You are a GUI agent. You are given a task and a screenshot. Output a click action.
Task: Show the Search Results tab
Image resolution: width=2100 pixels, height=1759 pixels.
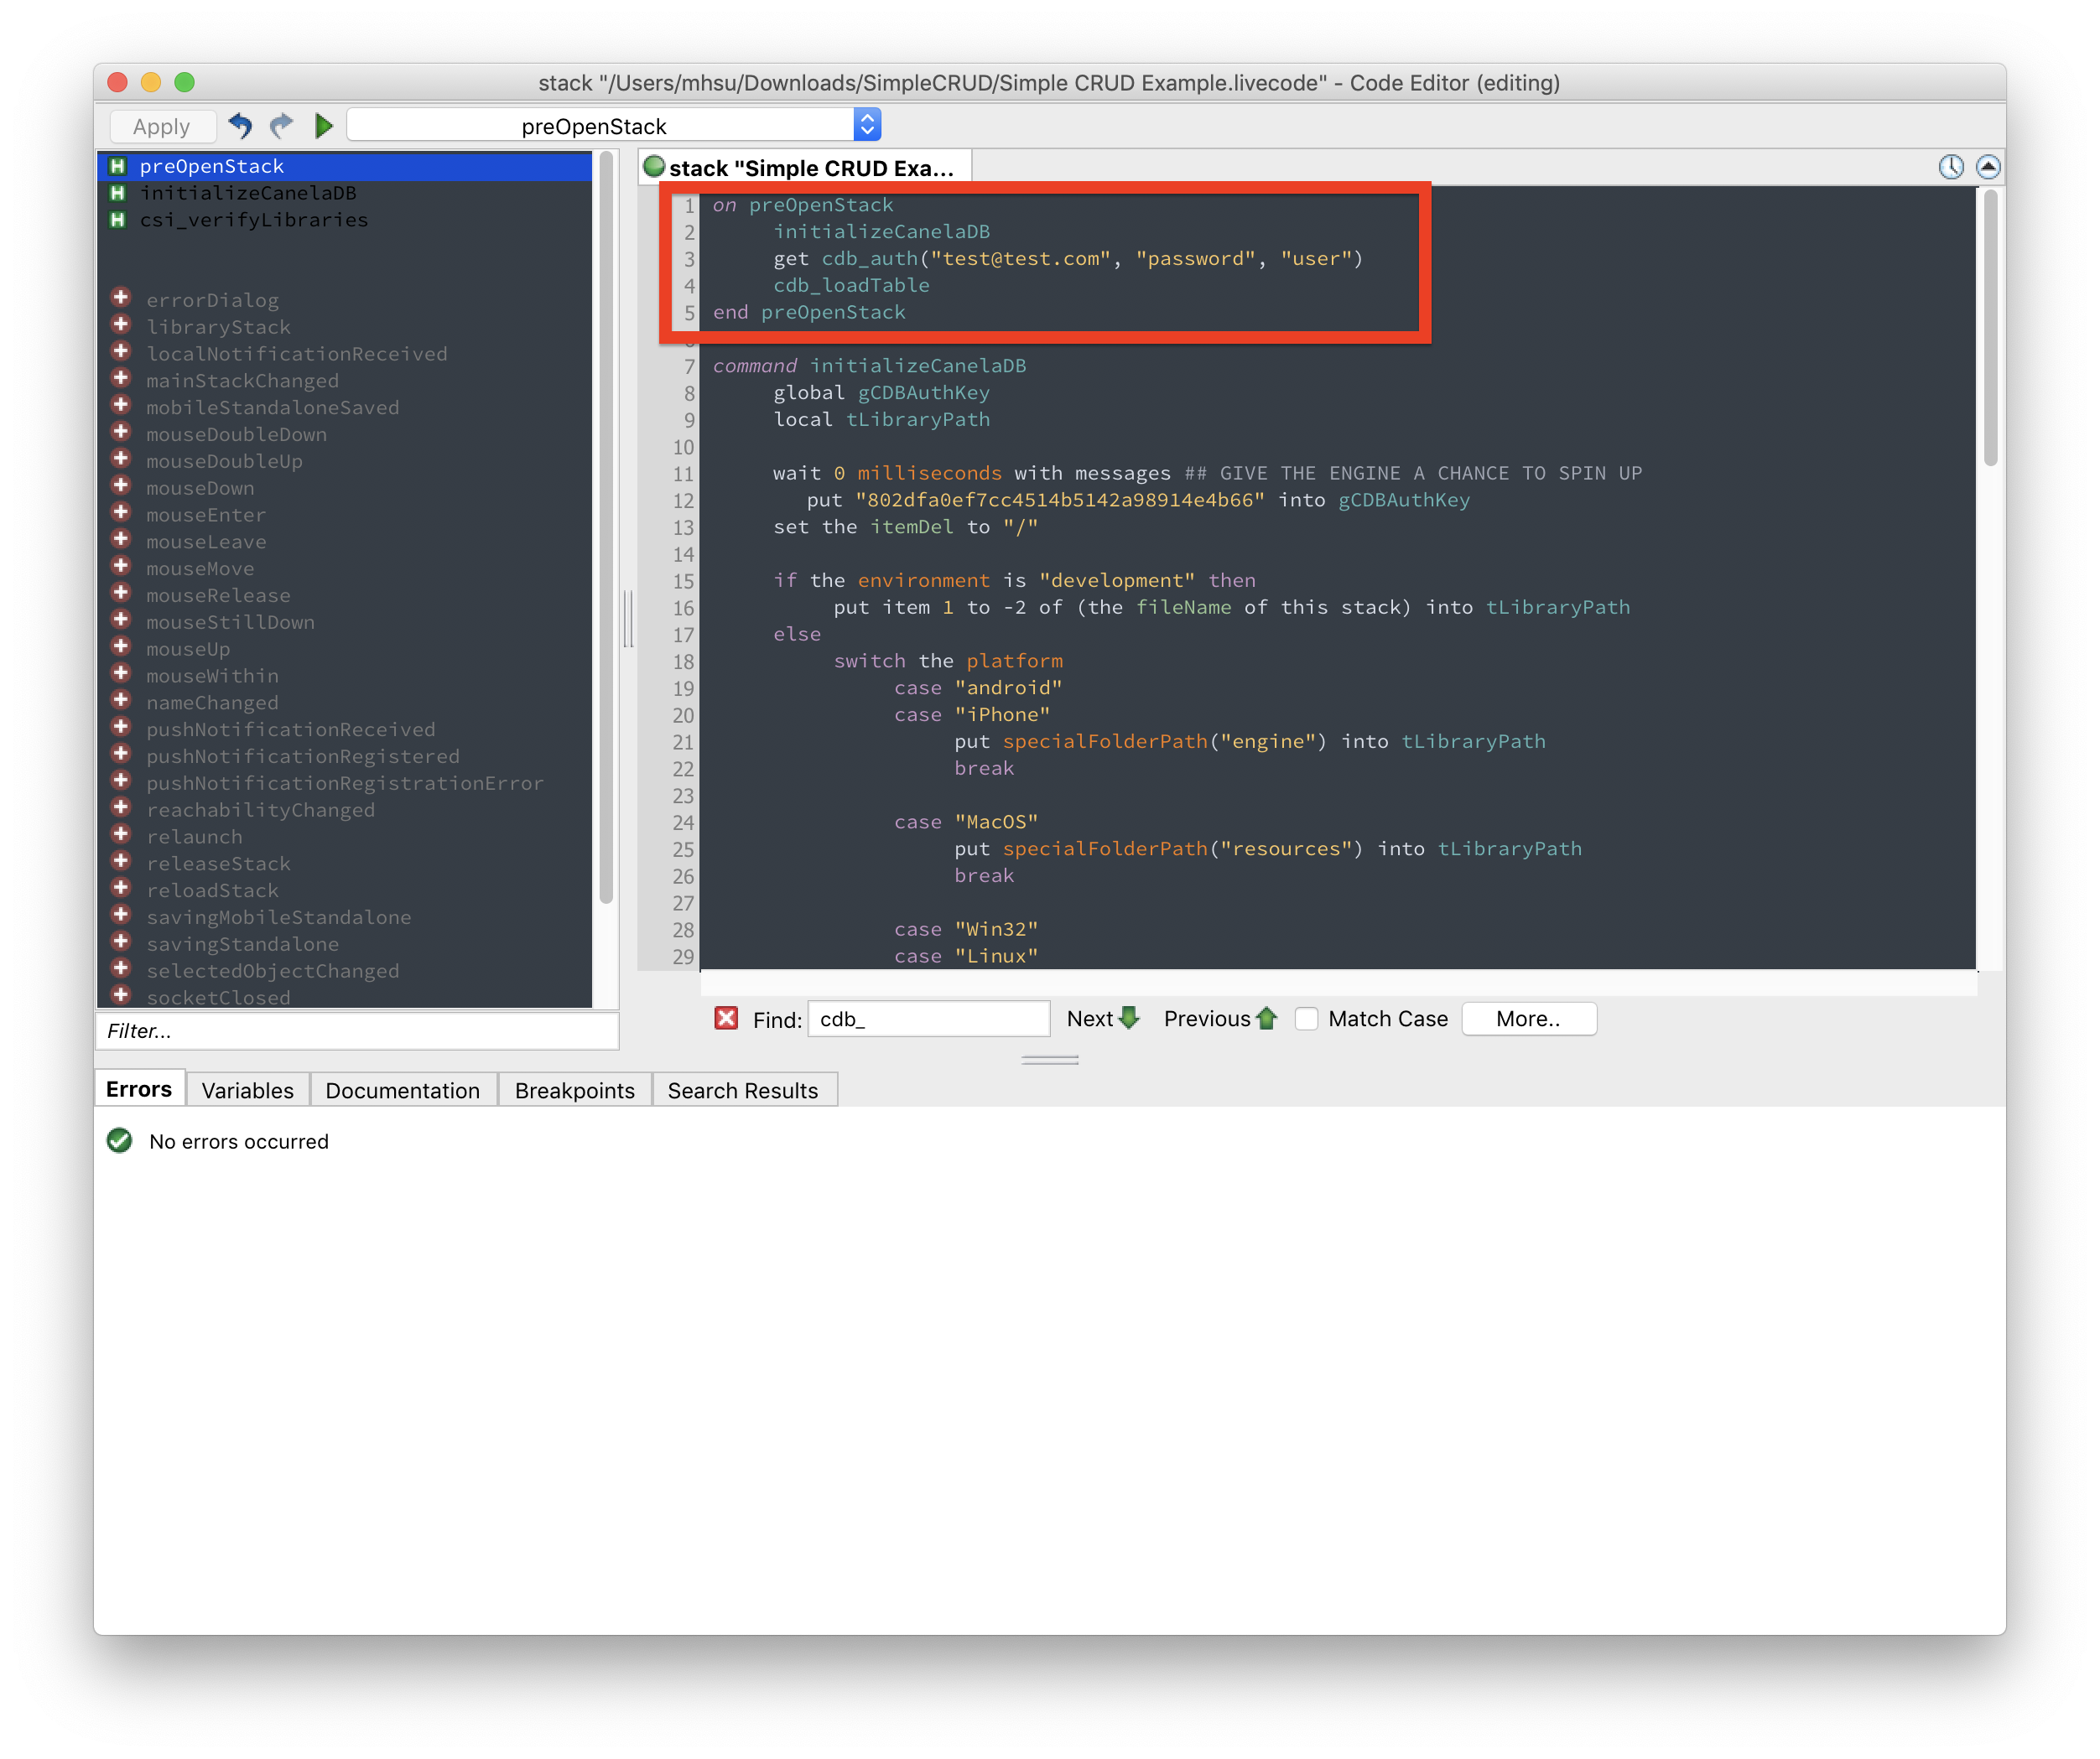tap(743, 1091)
